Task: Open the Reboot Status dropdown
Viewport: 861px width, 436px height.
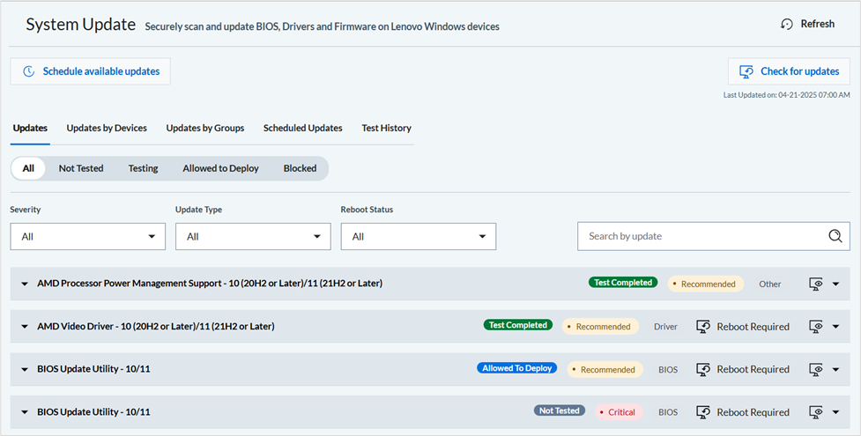Action: (x=418, y=236)
